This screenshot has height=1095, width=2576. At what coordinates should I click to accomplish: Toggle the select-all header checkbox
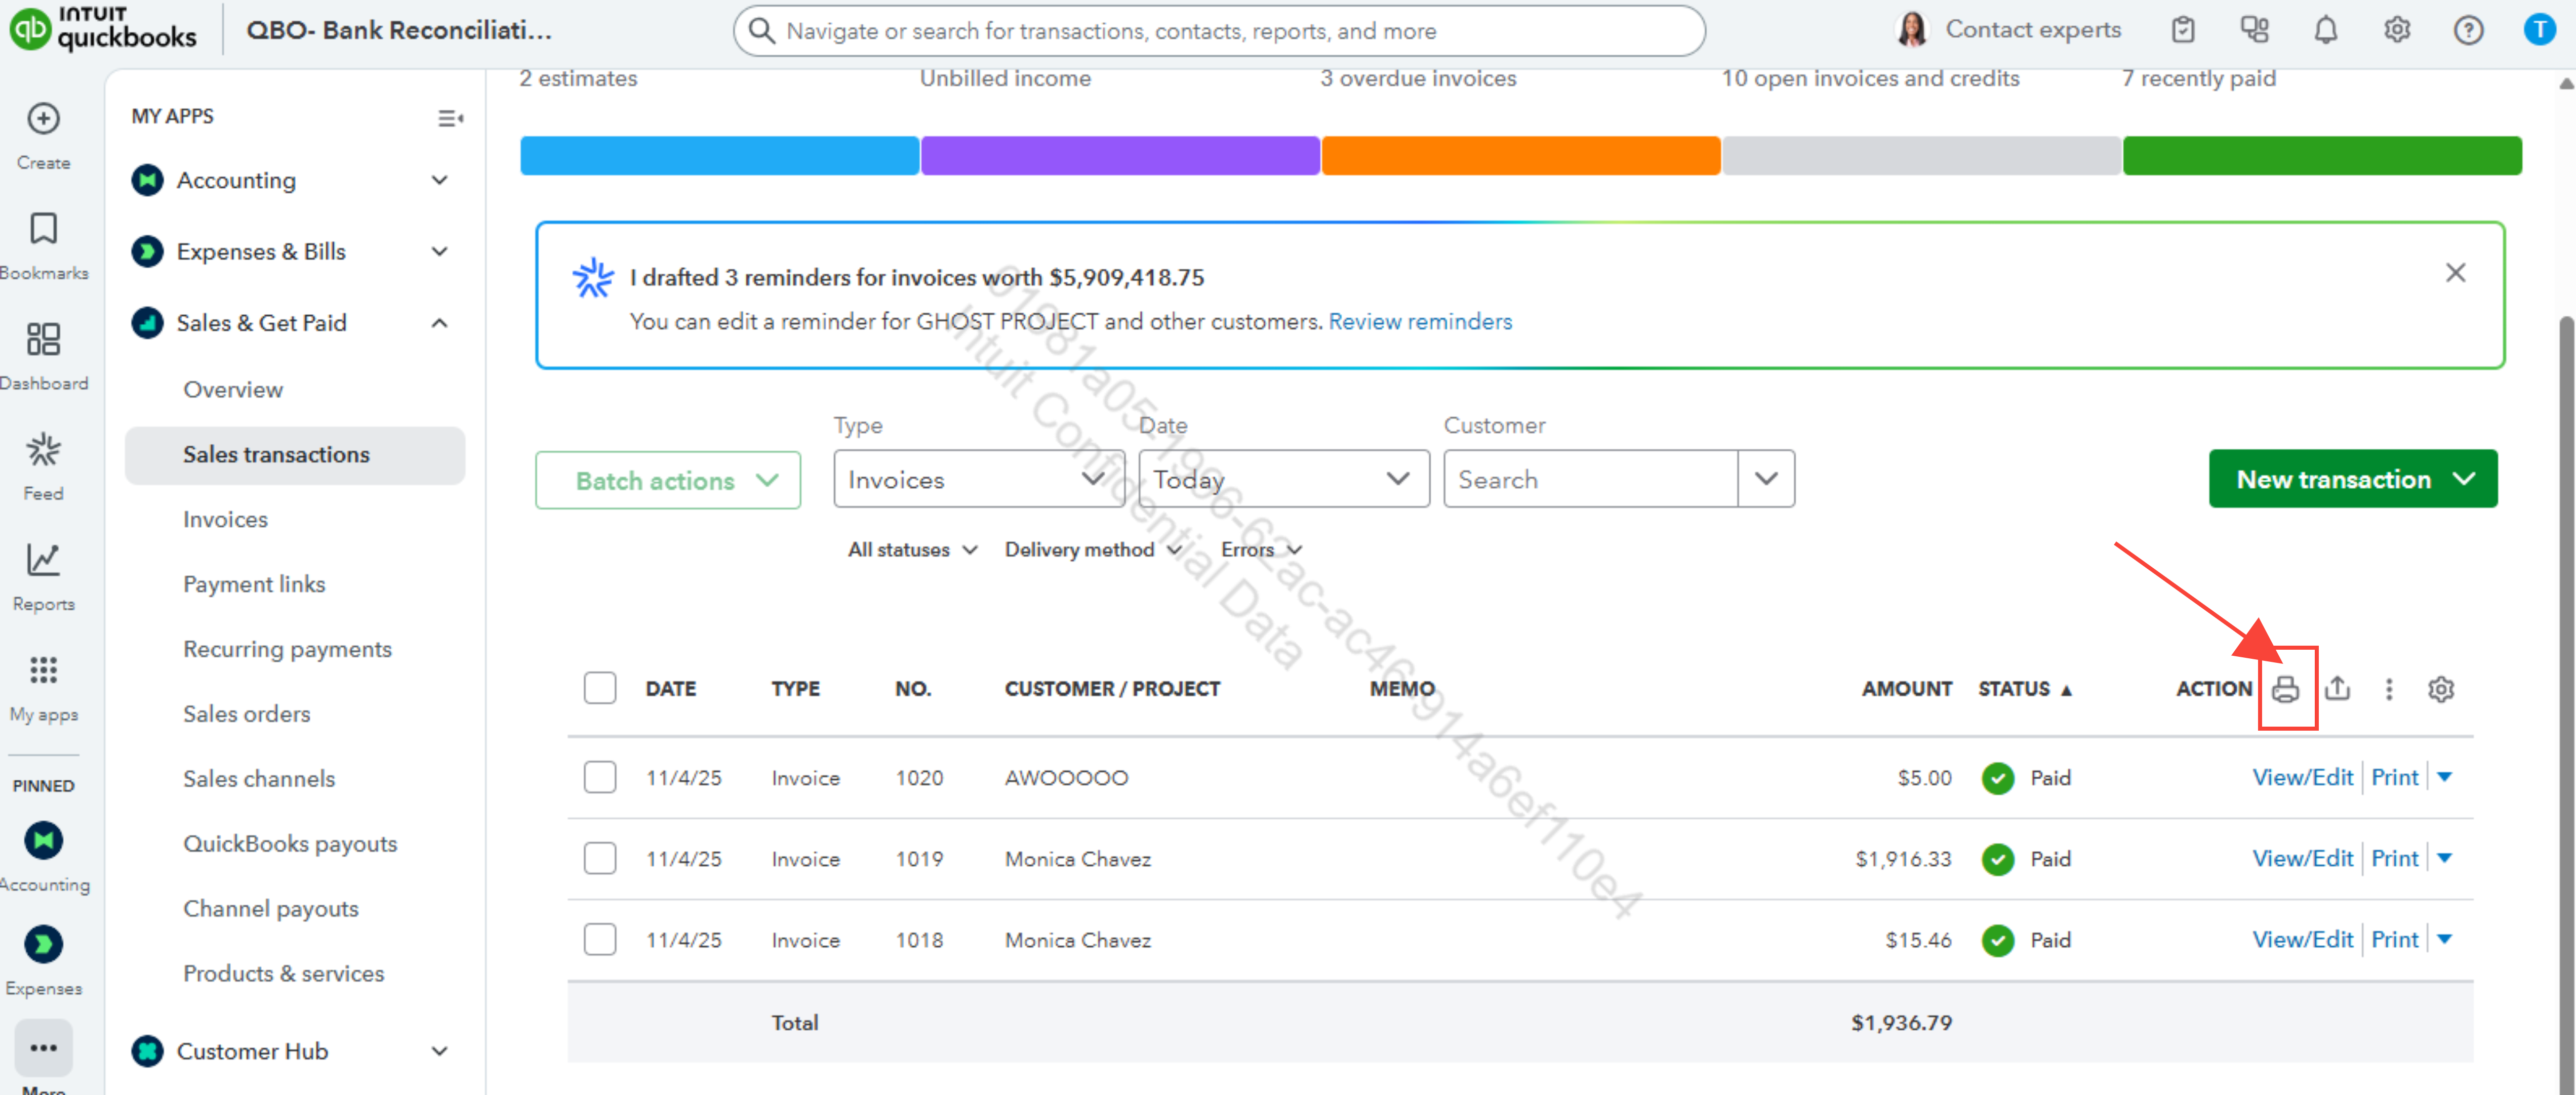(x=599, y=688)
